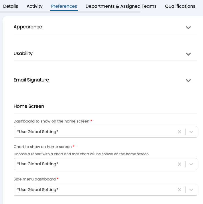Click the horizontal tab scrollbar
This screenshot has width=203, height=204.
pyautogui.click(x=70, y=12)
